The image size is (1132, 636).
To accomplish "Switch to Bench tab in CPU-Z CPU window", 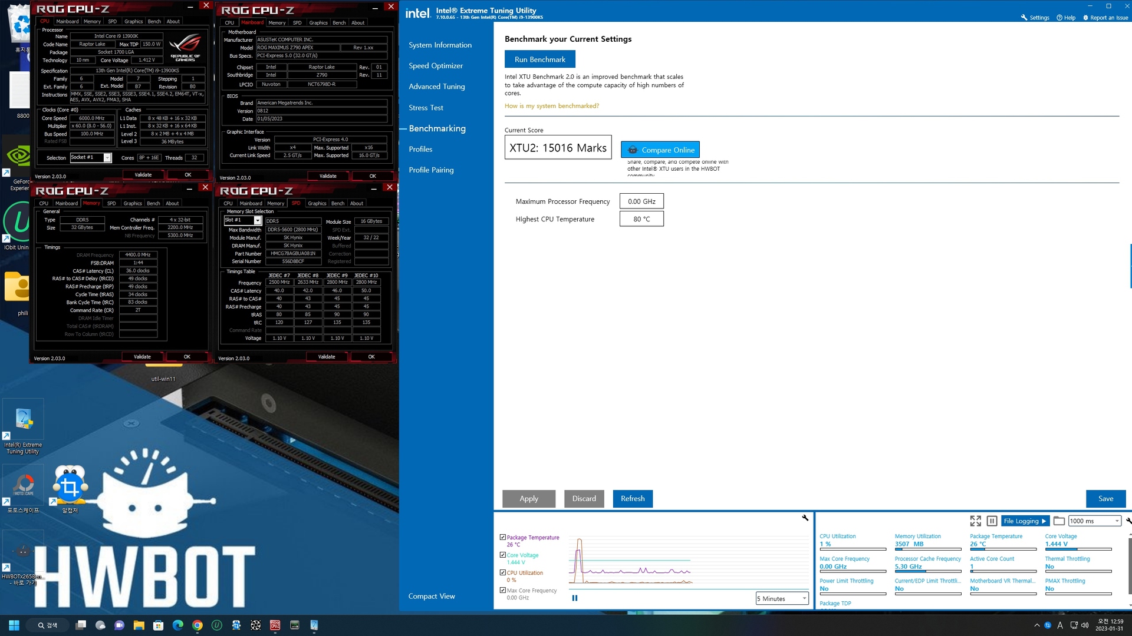I will [x=154, y=21].
